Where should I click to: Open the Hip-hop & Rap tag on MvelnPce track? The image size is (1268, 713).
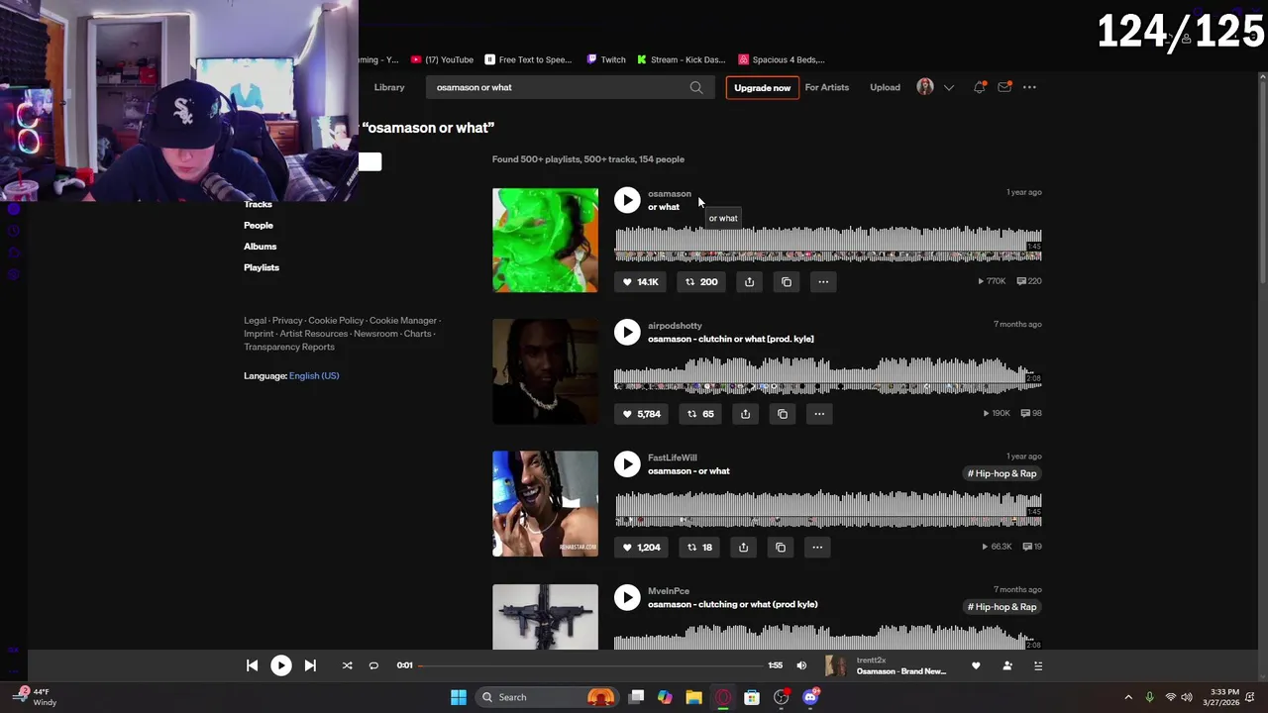pyautogui.click(x=1002, y=607)
